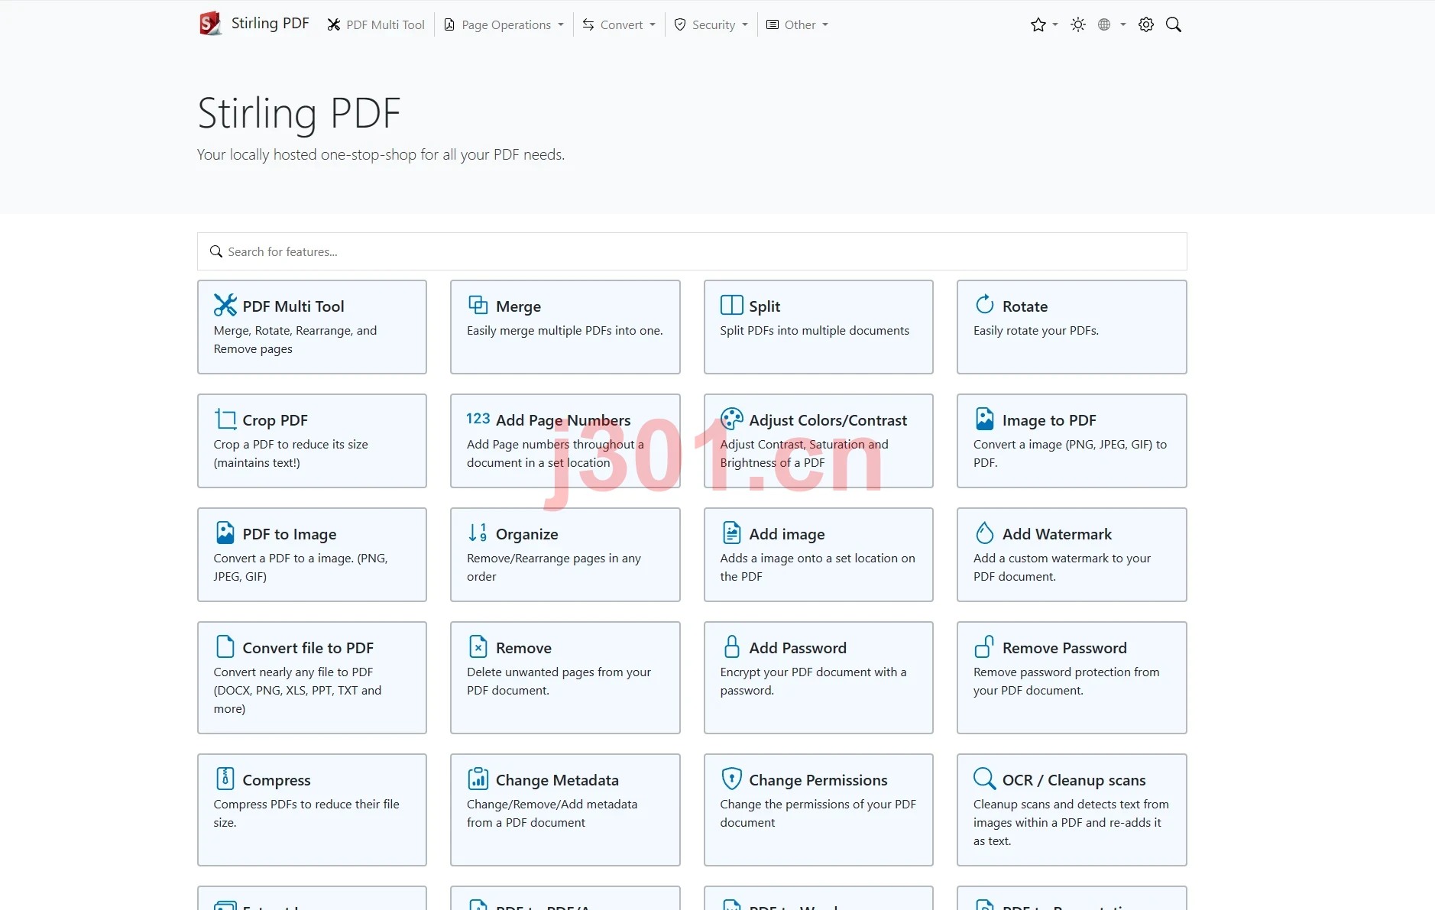Click the Change Metadata card icon
Image resolution: width=1435 pixels, height=910 pixels.
pos(478,779)
